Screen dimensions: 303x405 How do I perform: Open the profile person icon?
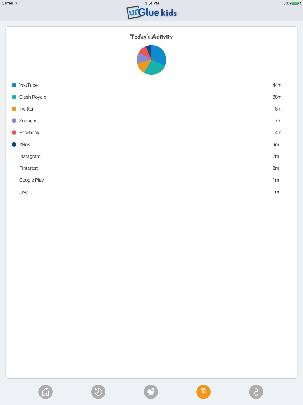point(256,392)
